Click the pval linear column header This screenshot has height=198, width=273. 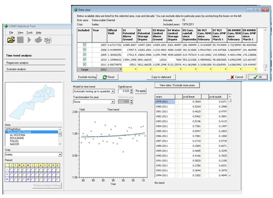pyautogui.click(x=191, y=96)
